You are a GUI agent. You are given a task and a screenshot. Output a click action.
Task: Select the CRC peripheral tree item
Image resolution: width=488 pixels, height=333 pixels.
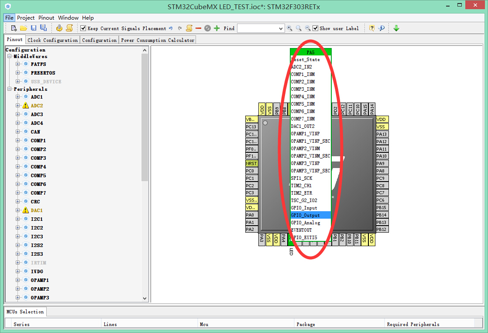coord(35,201)
